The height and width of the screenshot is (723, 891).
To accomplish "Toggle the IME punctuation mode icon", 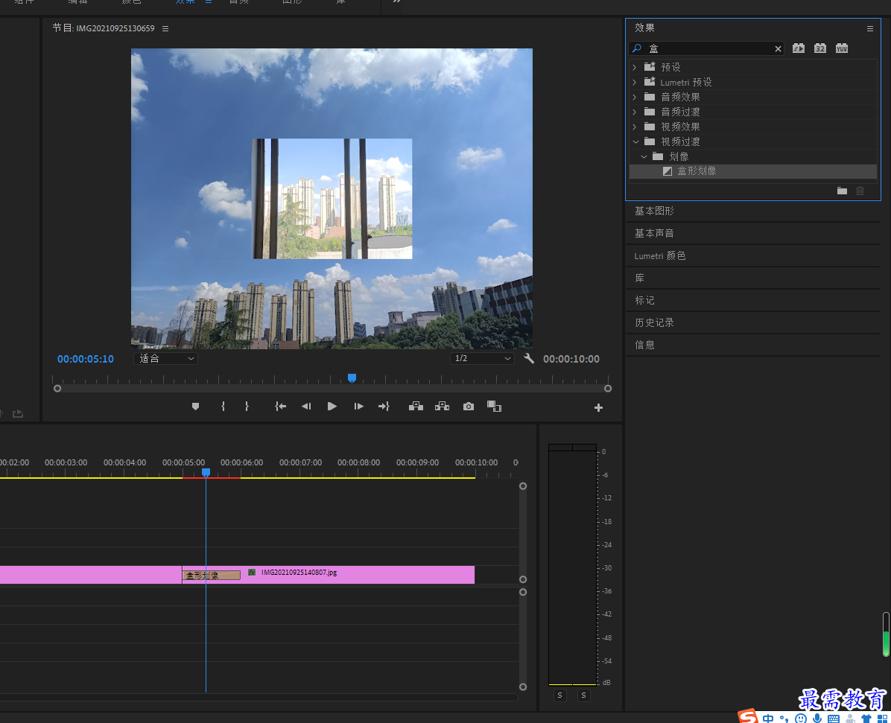I will (784, 719).
